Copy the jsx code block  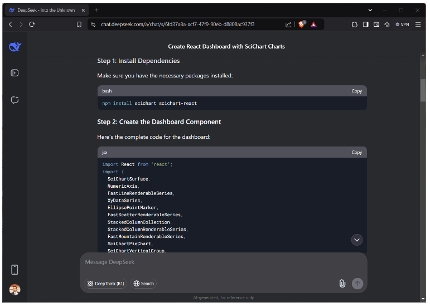pyautogui.click(x=356, y=152)
